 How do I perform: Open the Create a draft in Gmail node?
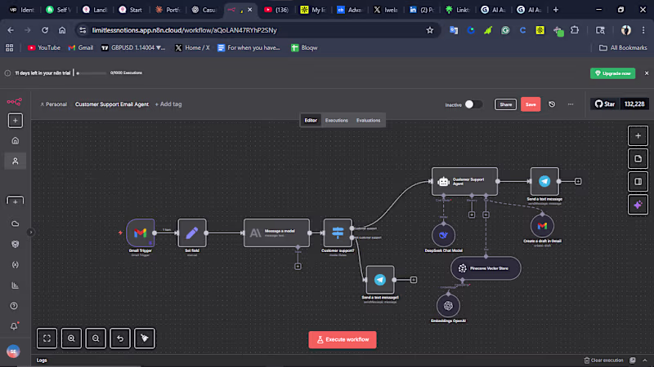pos(542,226)
